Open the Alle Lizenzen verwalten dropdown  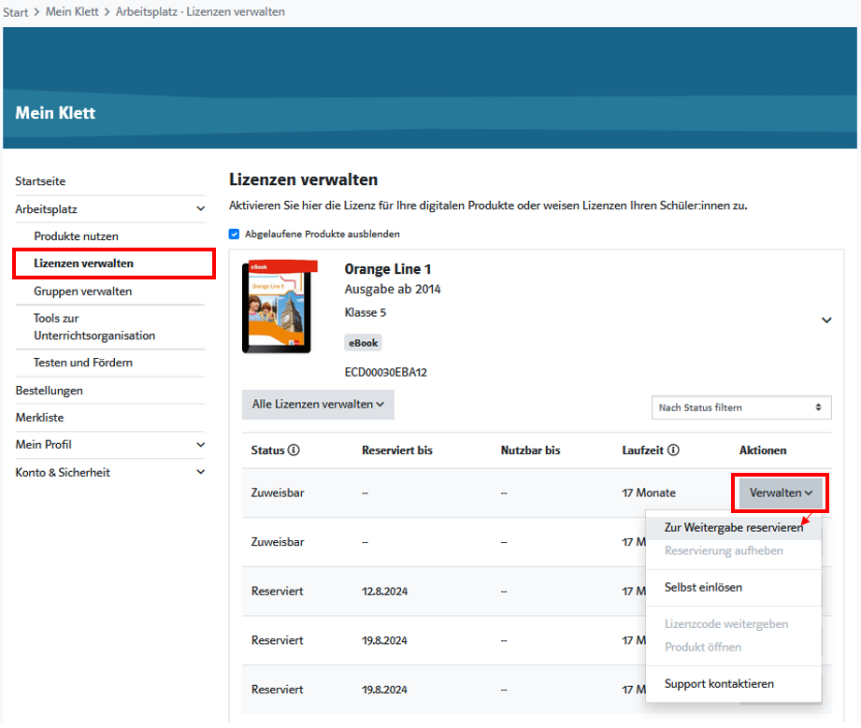(318, 405)
